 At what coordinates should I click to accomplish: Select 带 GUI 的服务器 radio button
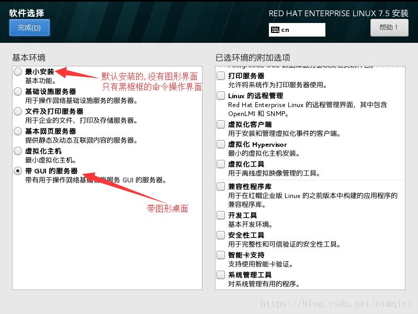pos(18,171)
